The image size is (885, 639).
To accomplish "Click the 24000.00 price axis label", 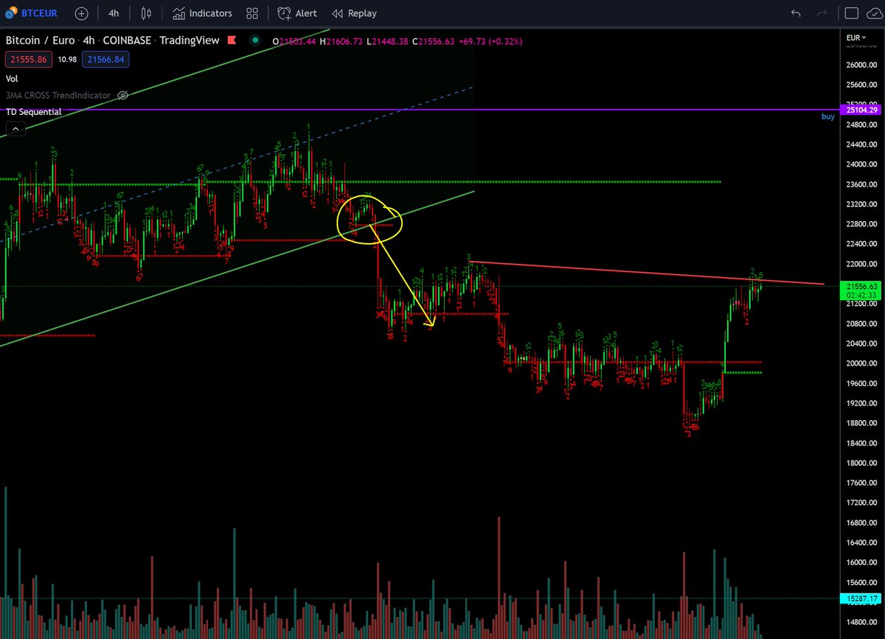I will click(x=861, y=164).
